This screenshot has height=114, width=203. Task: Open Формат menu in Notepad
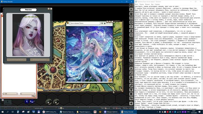click(x=147, y=4)
